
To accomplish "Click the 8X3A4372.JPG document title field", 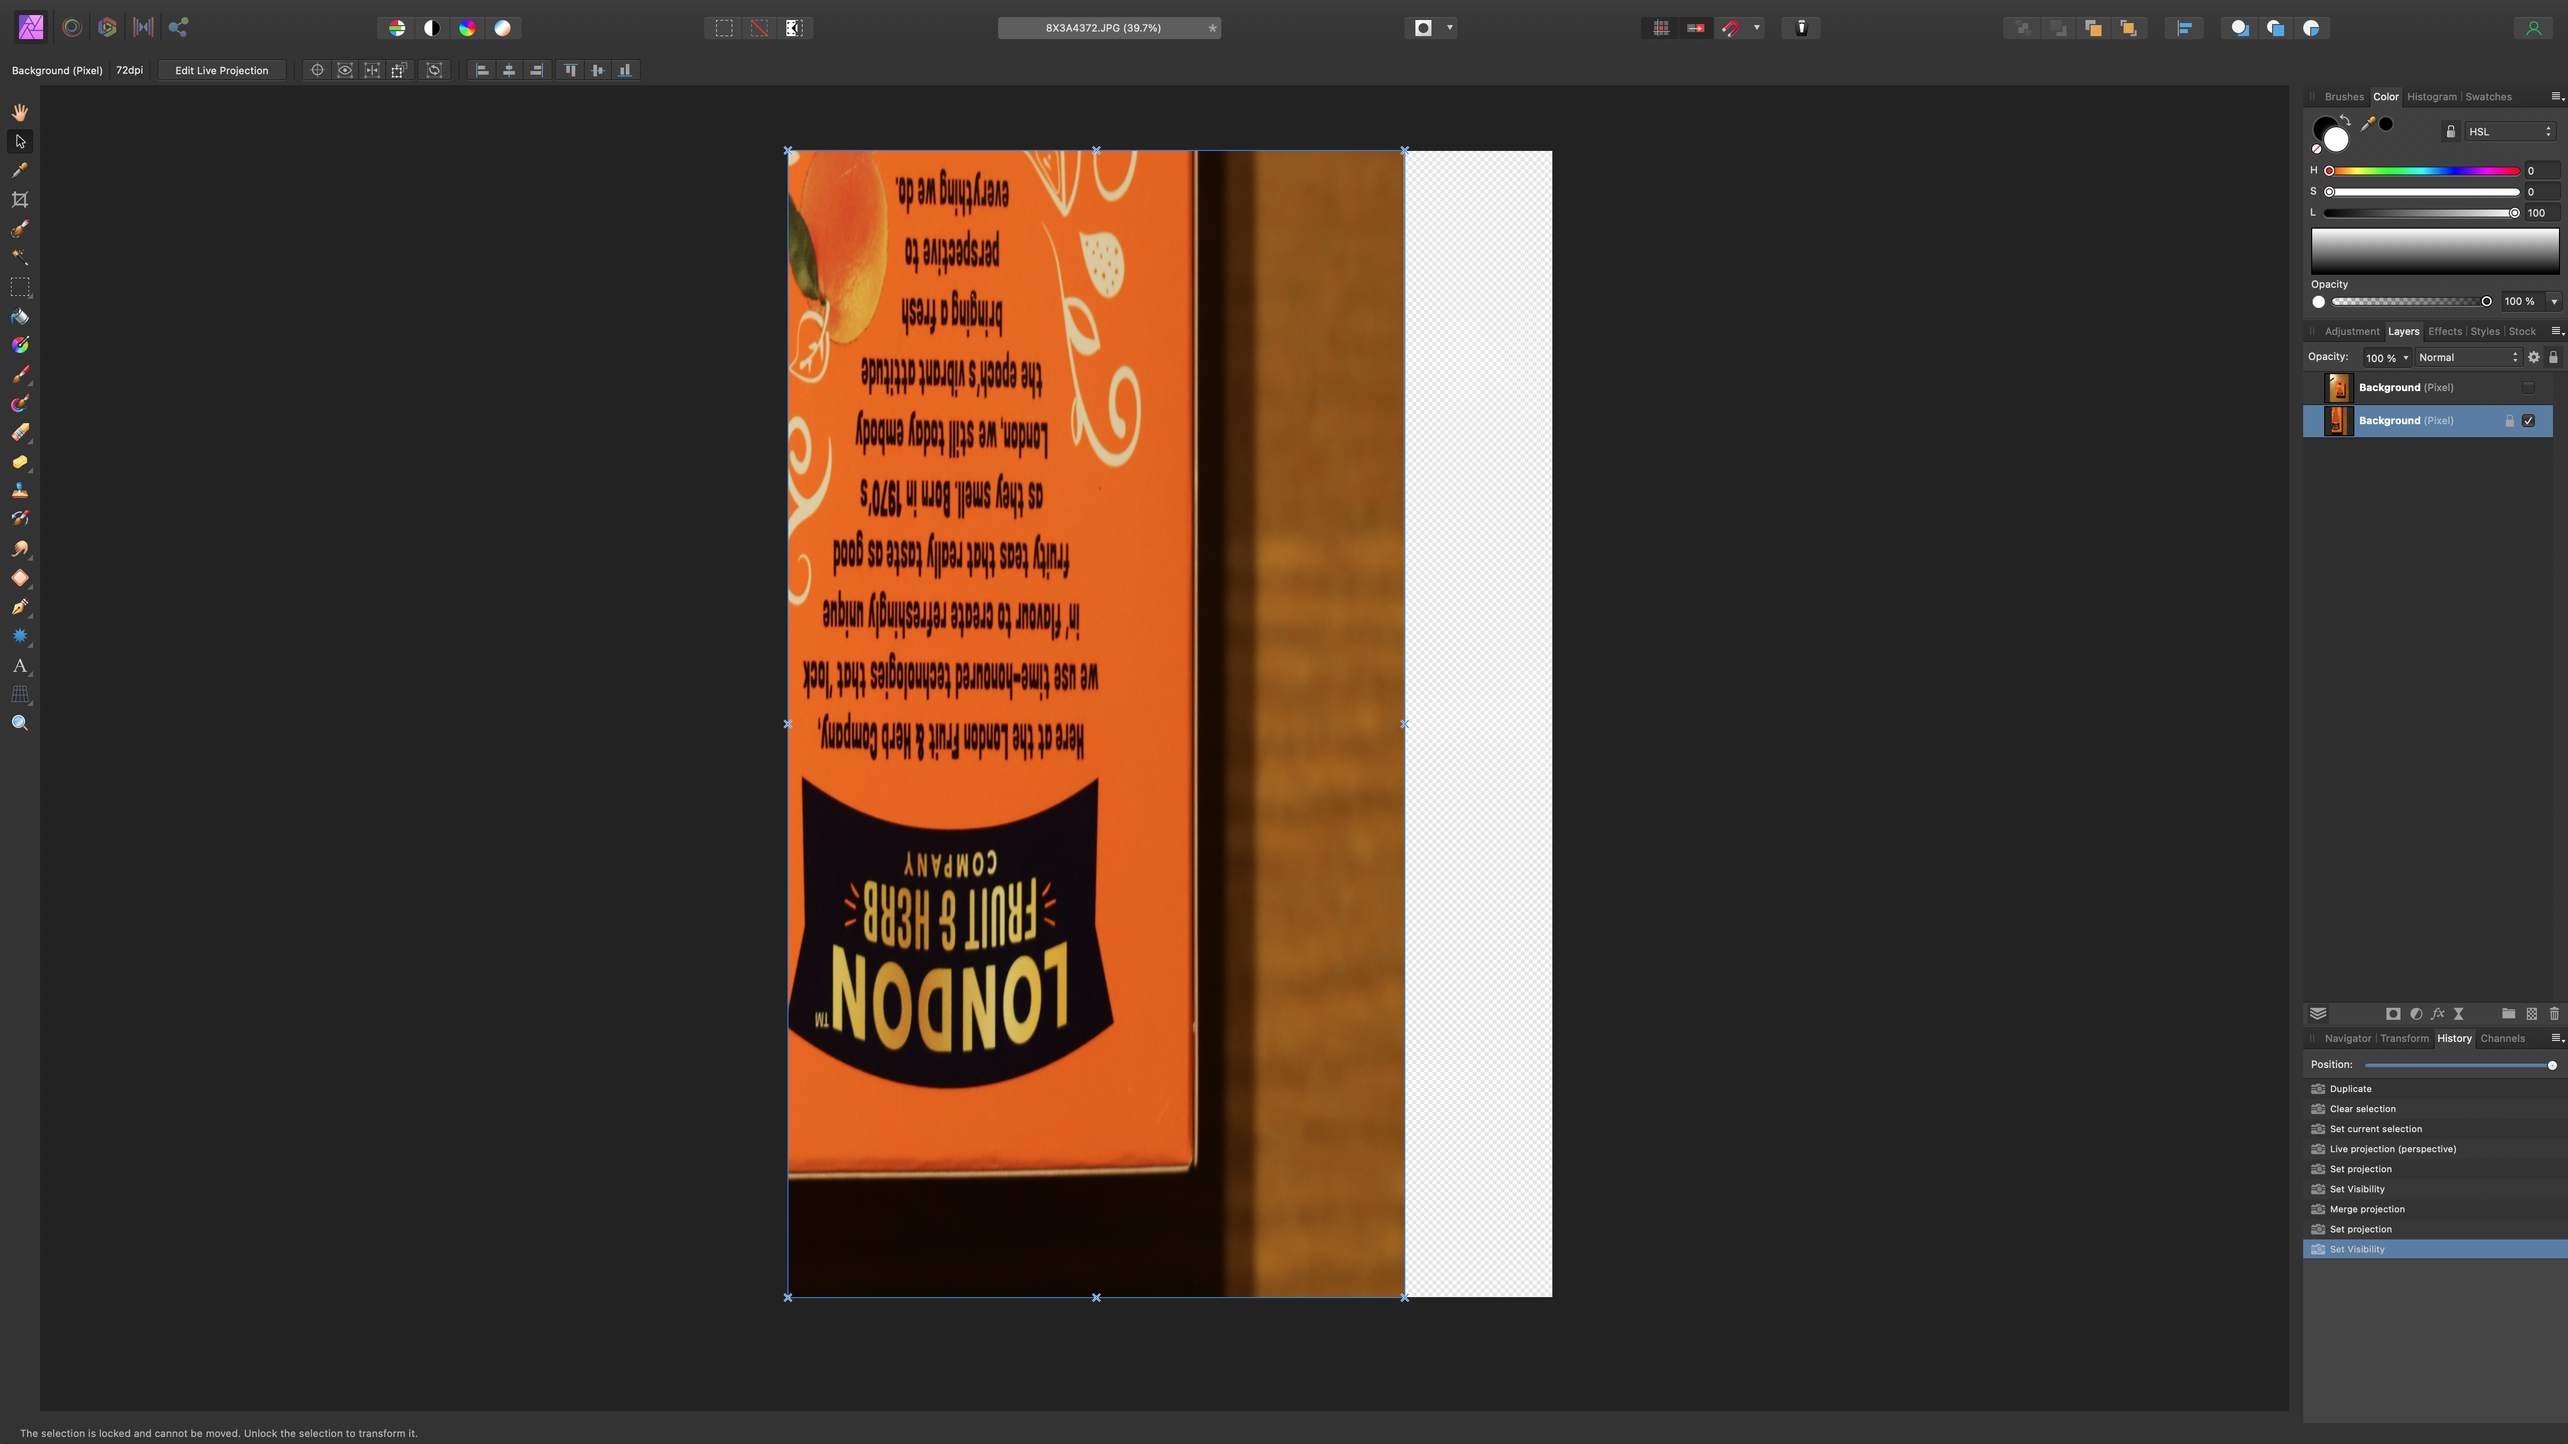I will click(1109, 28).
